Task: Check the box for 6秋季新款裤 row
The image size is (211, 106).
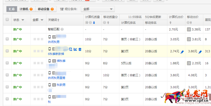Action: 7,51
